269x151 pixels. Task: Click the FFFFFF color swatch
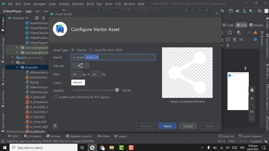78,83
